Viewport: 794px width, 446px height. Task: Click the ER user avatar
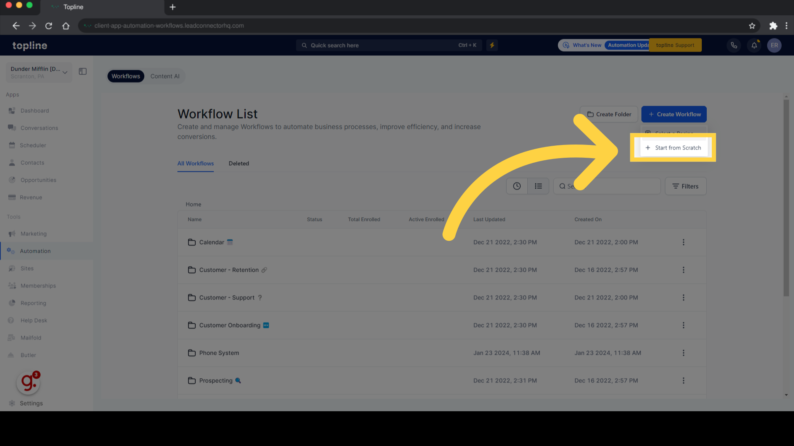pyautogui.click(x=774, y=45)
